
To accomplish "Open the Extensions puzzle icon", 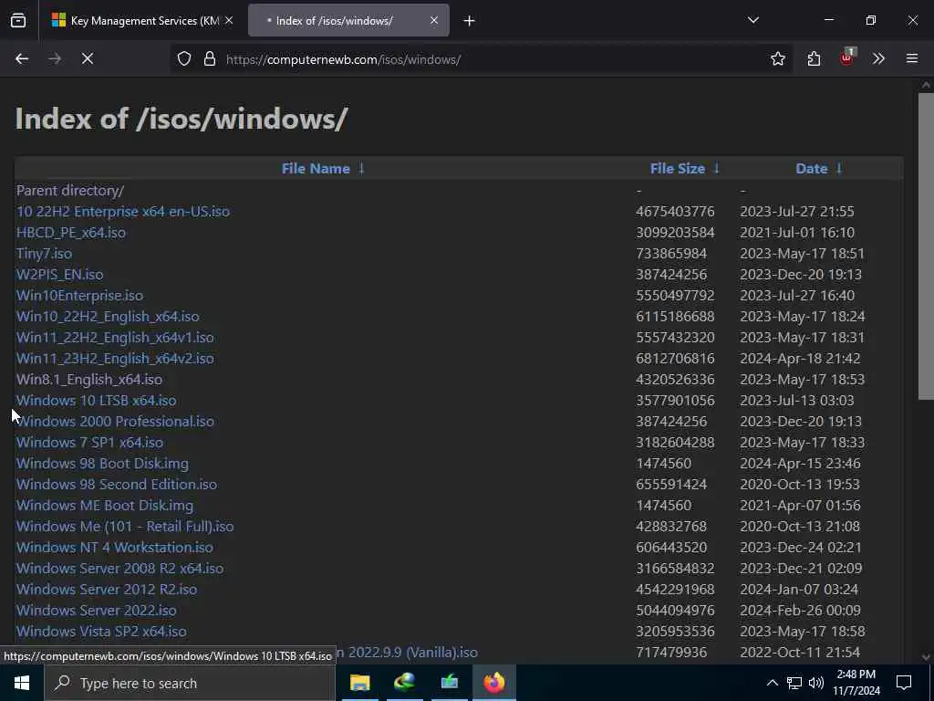I will pyautogui.click(x=814, y=58).
